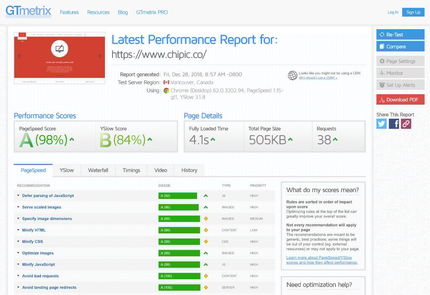This screenshot has width=430, height=295.
Task: Copy report link via chain icon
Action: (406, 124)
